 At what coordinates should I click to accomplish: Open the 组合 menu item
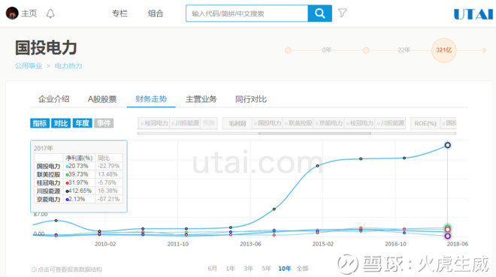point(156,14)
